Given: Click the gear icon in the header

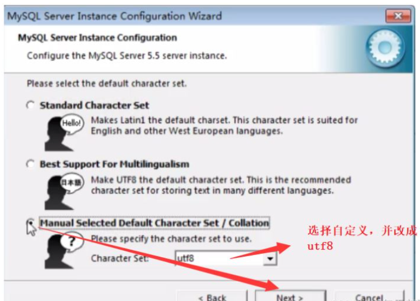Looking at the screenshot, I should tap(385, 48).
